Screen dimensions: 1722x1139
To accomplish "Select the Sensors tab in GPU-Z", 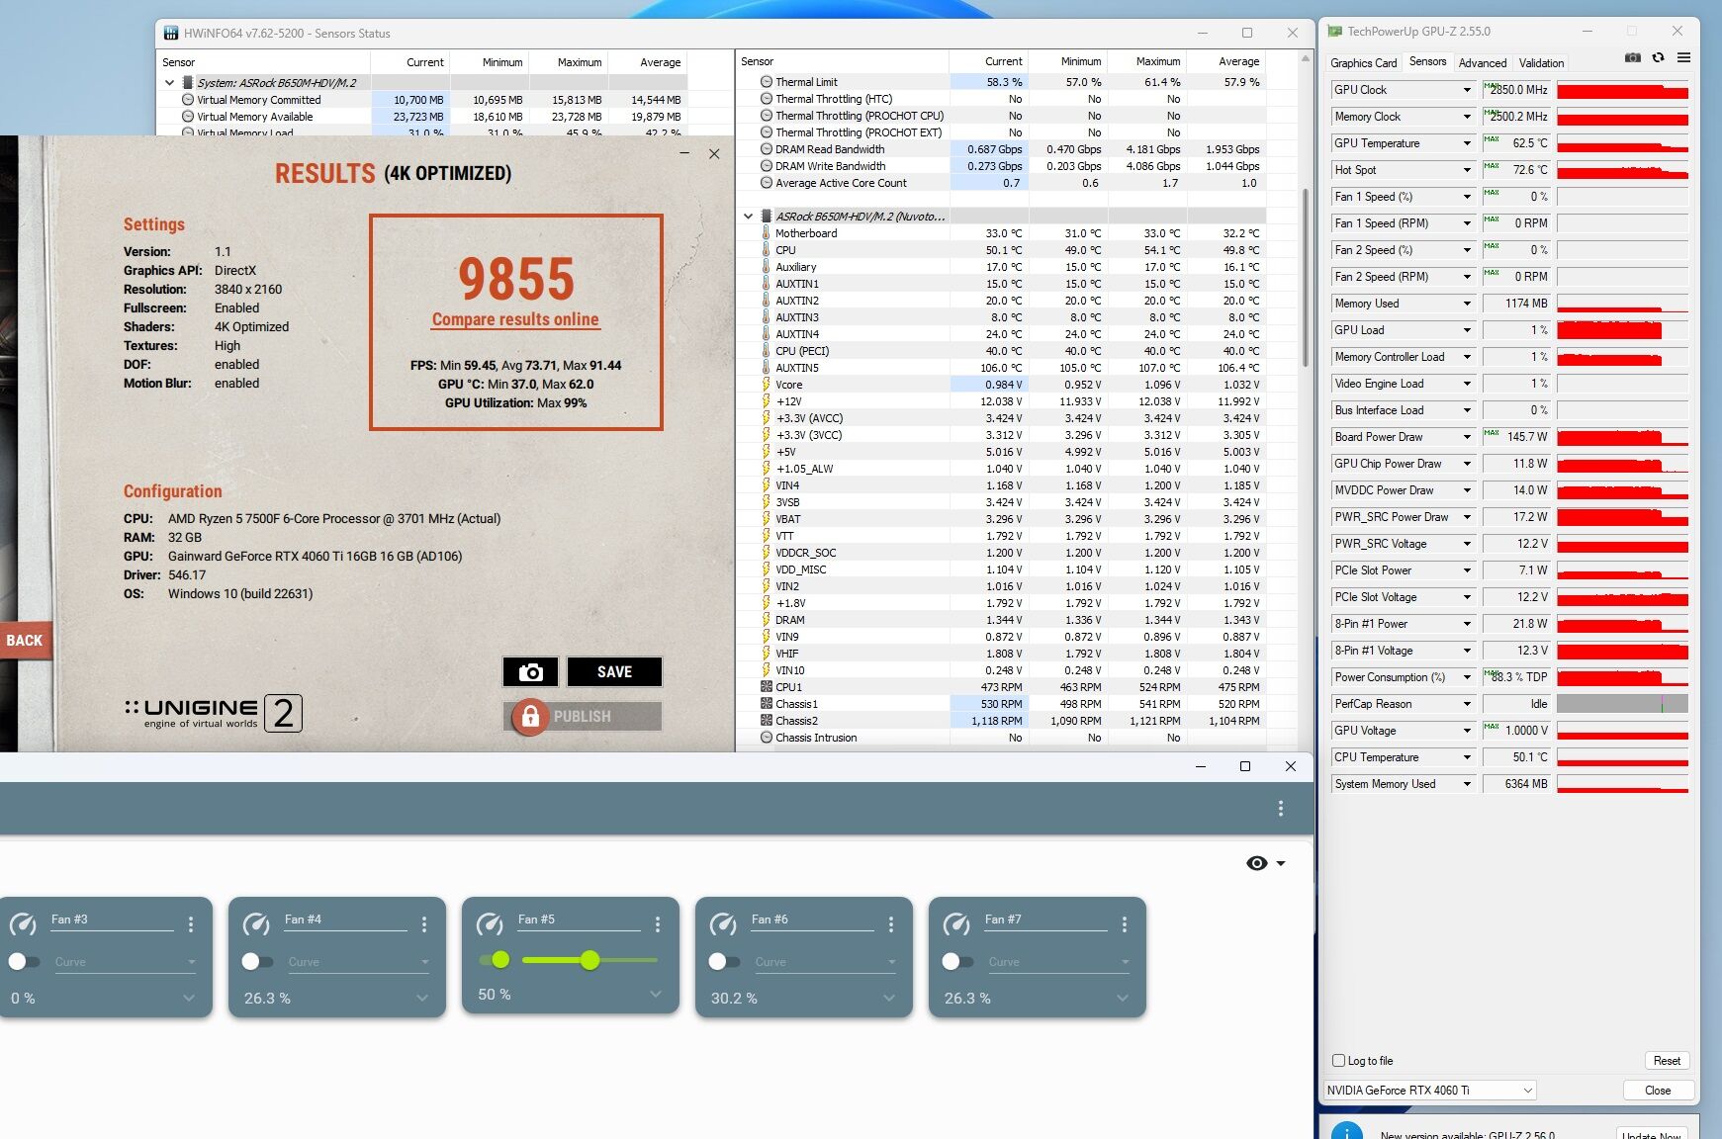I will click(1427, 61).
